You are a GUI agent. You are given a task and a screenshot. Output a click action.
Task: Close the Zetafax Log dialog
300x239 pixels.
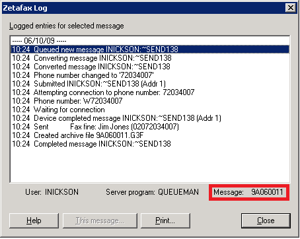(266, 221)
